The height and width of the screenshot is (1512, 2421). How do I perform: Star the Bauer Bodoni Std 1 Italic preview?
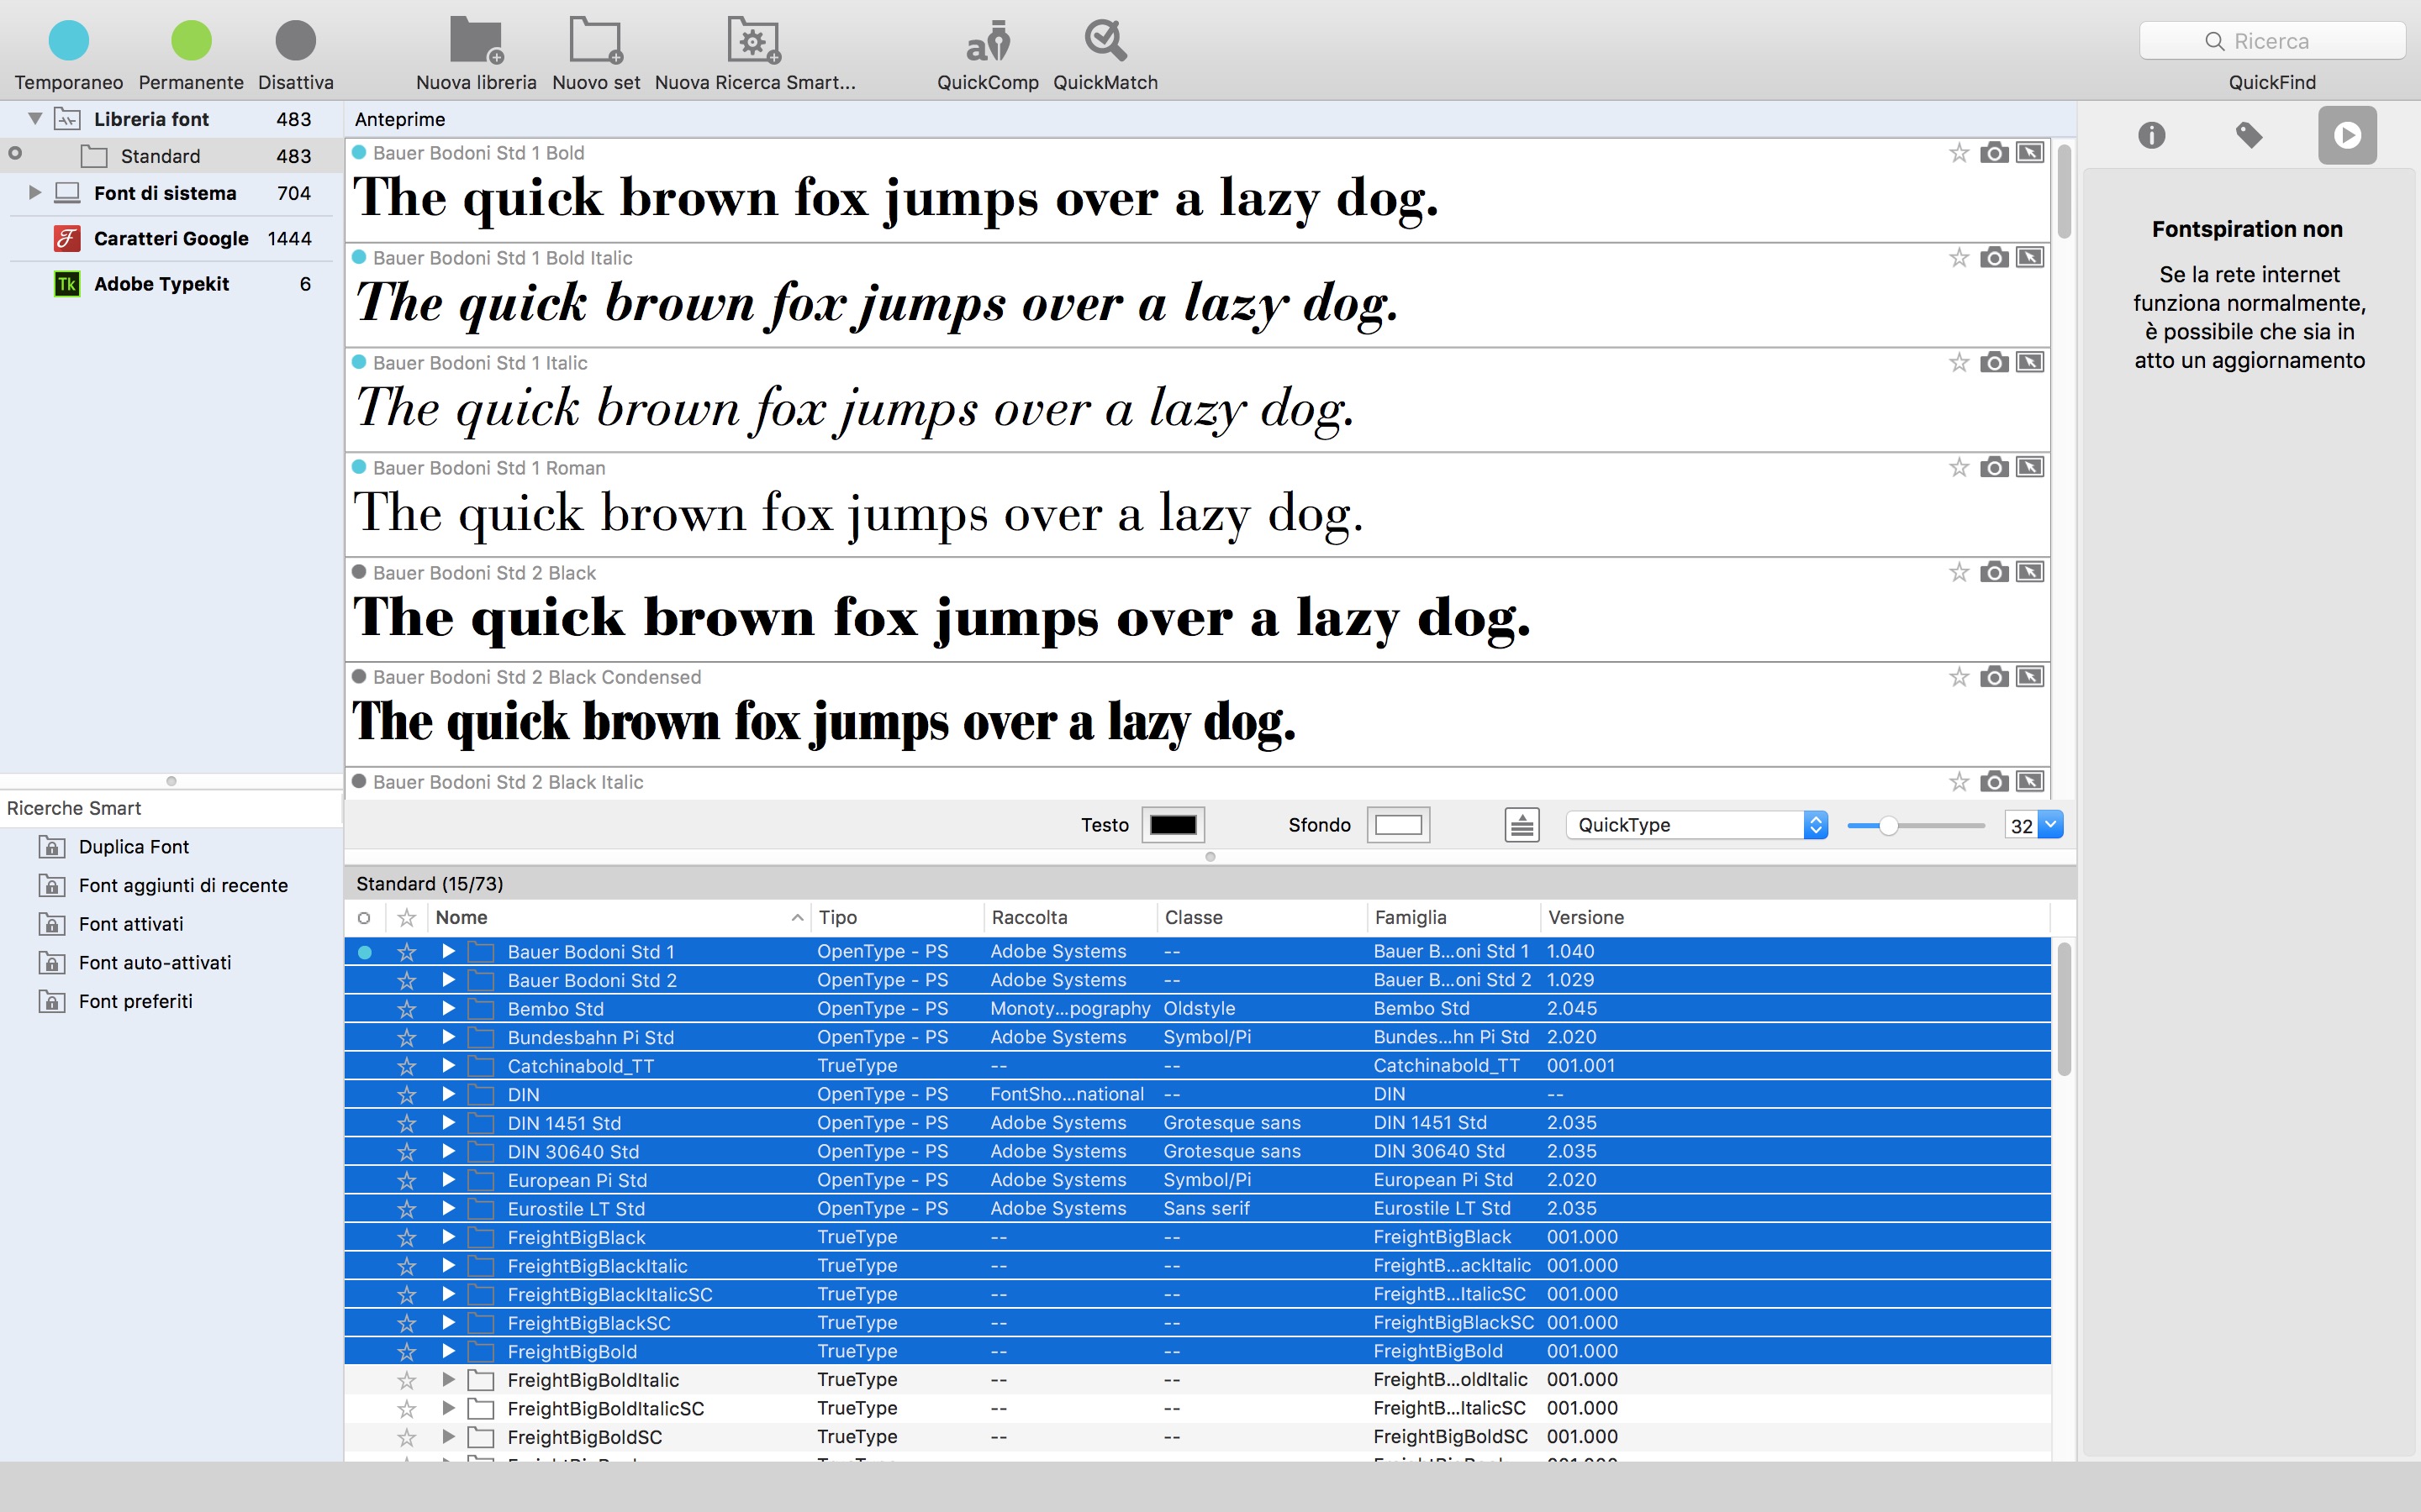[x=1959, y=363]
